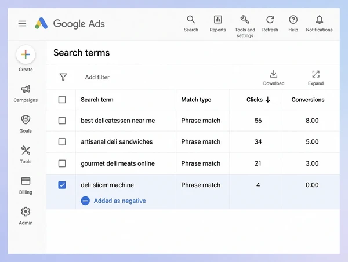The height and width of the screenshot is (262, 348).
Task: Click the conversions value 0.00
Action: coord(312,185)
